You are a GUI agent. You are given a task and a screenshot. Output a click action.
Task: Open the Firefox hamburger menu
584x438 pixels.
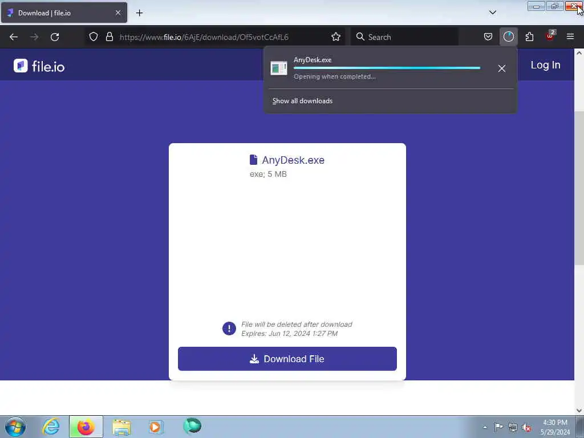tap(570, 36)
